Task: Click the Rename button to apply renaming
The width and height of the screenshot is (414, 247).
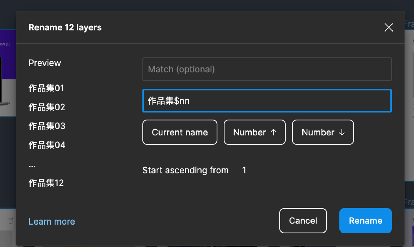Action: tap(365, 221)
